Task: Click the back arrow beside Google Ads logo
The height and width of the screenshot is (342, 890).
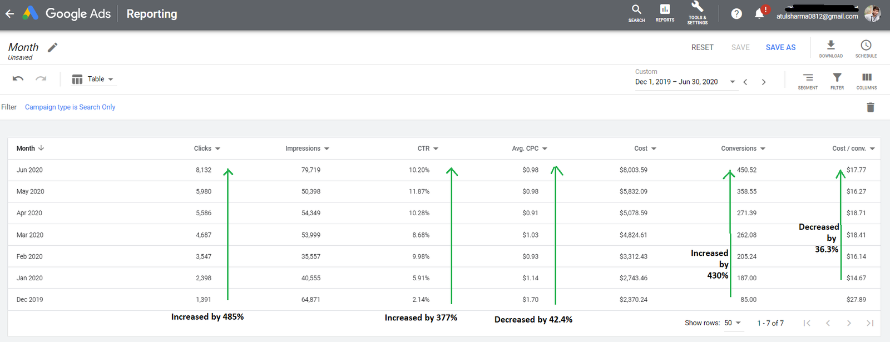Action: pyautogui.click(x=10, y=14)
